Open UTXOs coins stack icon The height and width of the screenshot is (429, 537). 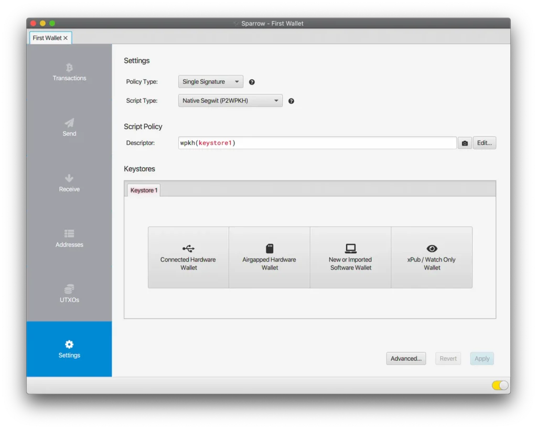click(x=69, y=289)
